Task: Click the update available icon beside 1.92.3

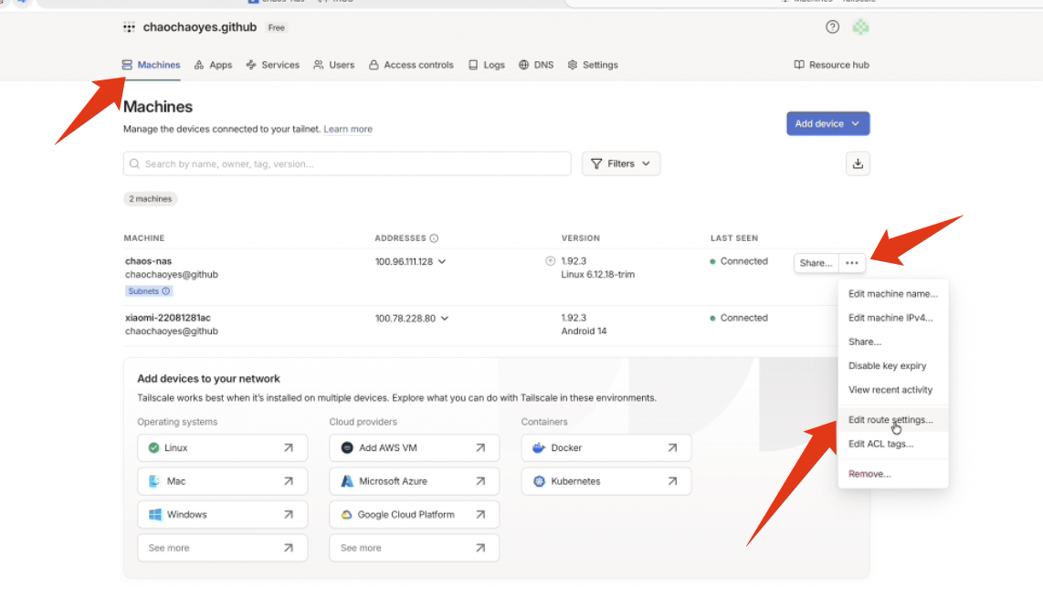Action: pos(550,261)
